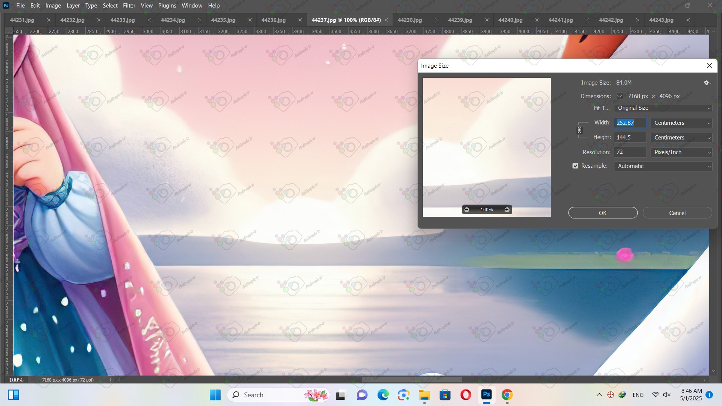Open the Select menu
The height and width of the screenshot is (406, 722).
110,6
